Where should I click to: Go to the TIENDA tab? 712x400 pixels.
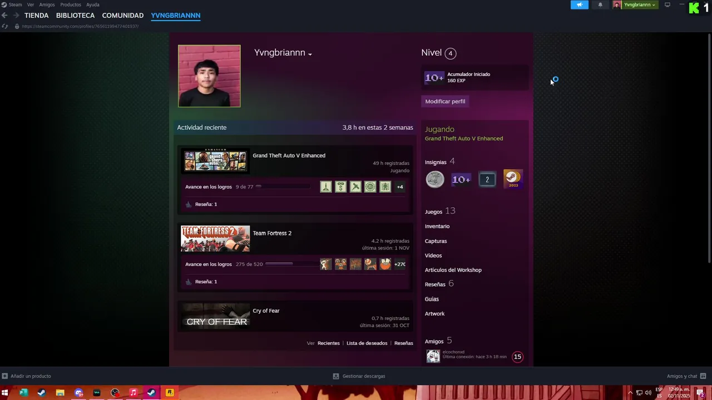(37, 16)
